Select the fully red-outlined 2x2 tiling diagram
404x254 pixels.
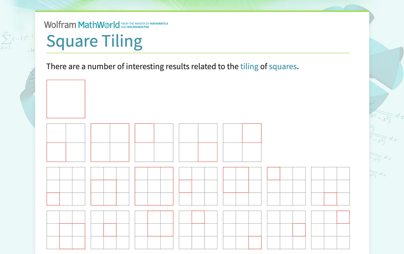tap(110, 142)
